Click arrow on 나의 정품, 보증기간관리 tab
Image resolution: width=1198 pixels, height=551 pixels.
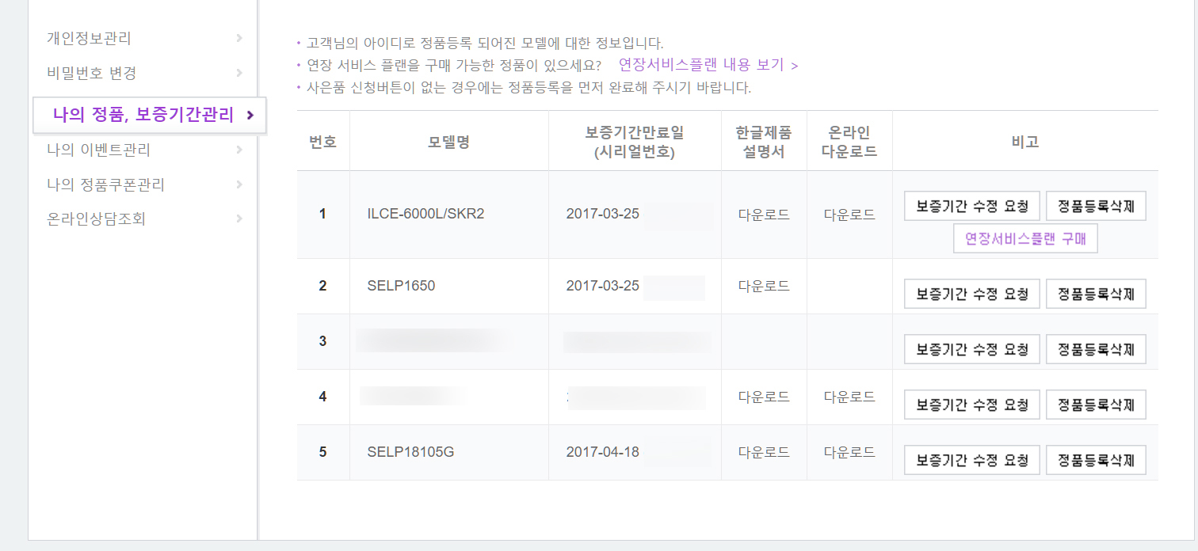(x=250, y=116)
